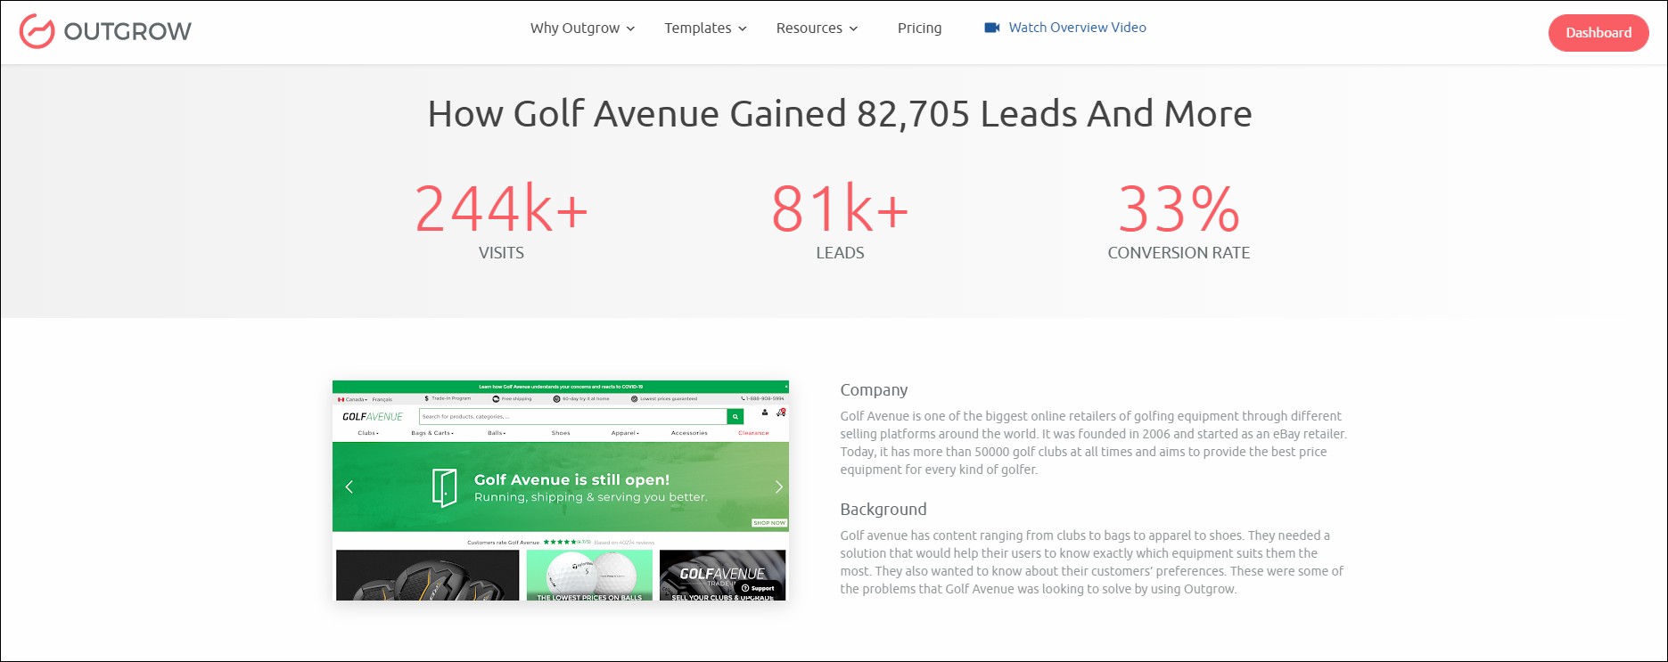
Task: Click the LEADS label
Action: pyautogui.click(x=840, y=253)
